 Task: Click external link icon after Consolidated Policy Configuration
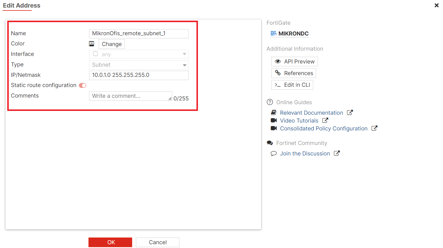pos(374,128)
